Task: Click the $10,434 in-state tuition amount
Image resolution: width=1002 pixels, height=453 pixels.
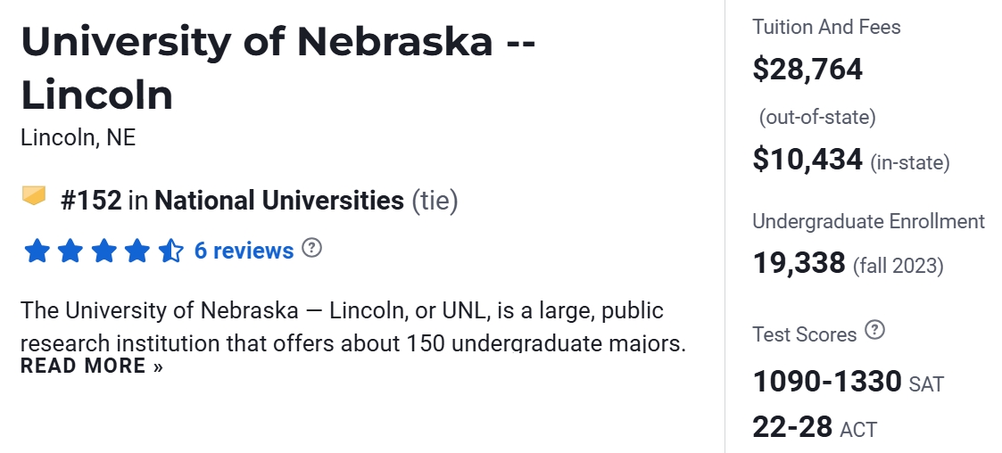Action: tap(807, 160)
